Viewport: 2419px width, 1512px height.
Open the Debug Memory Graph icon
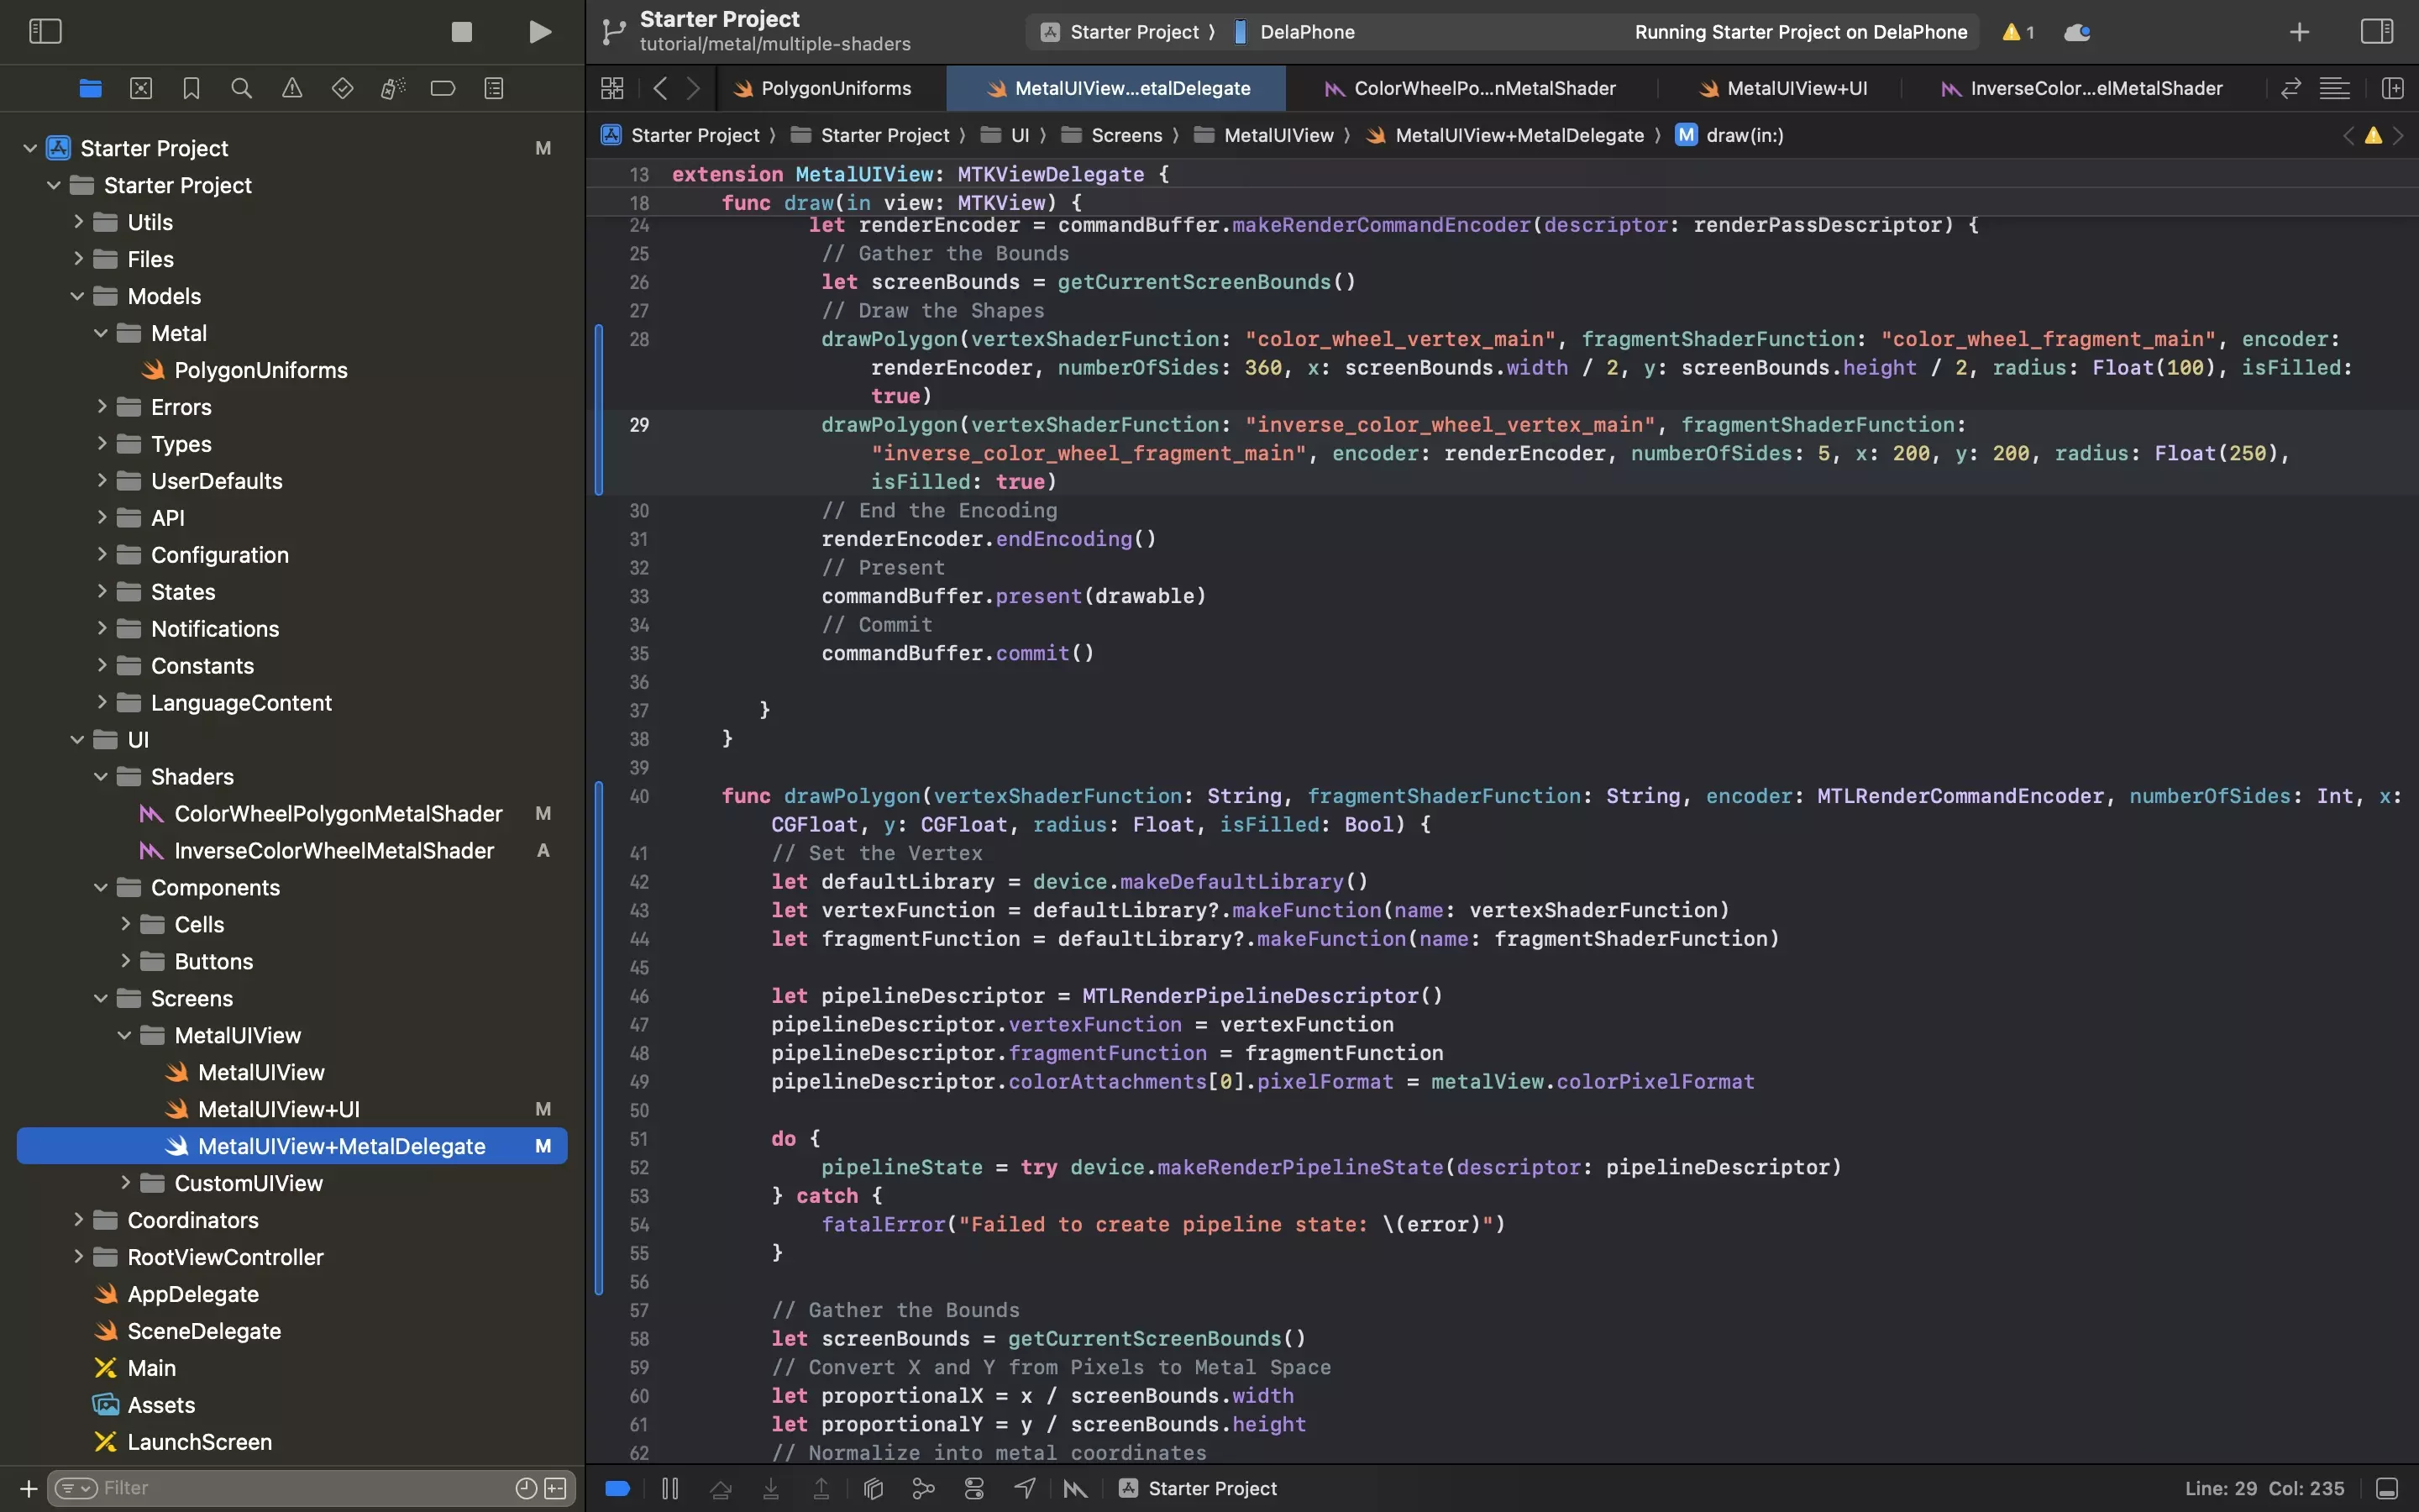pyautogui.click(x=924, y=1489)
